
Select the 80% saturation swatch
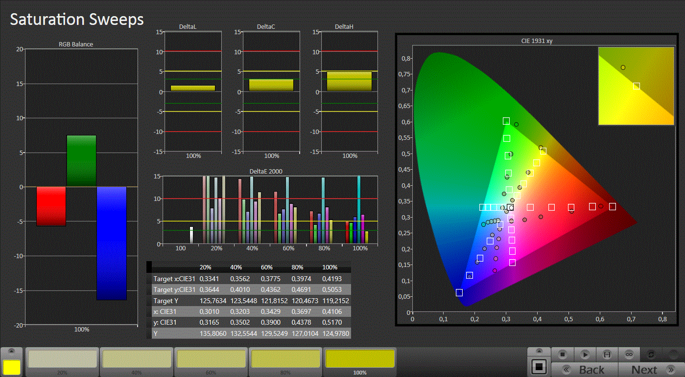[x=285, y=359]
